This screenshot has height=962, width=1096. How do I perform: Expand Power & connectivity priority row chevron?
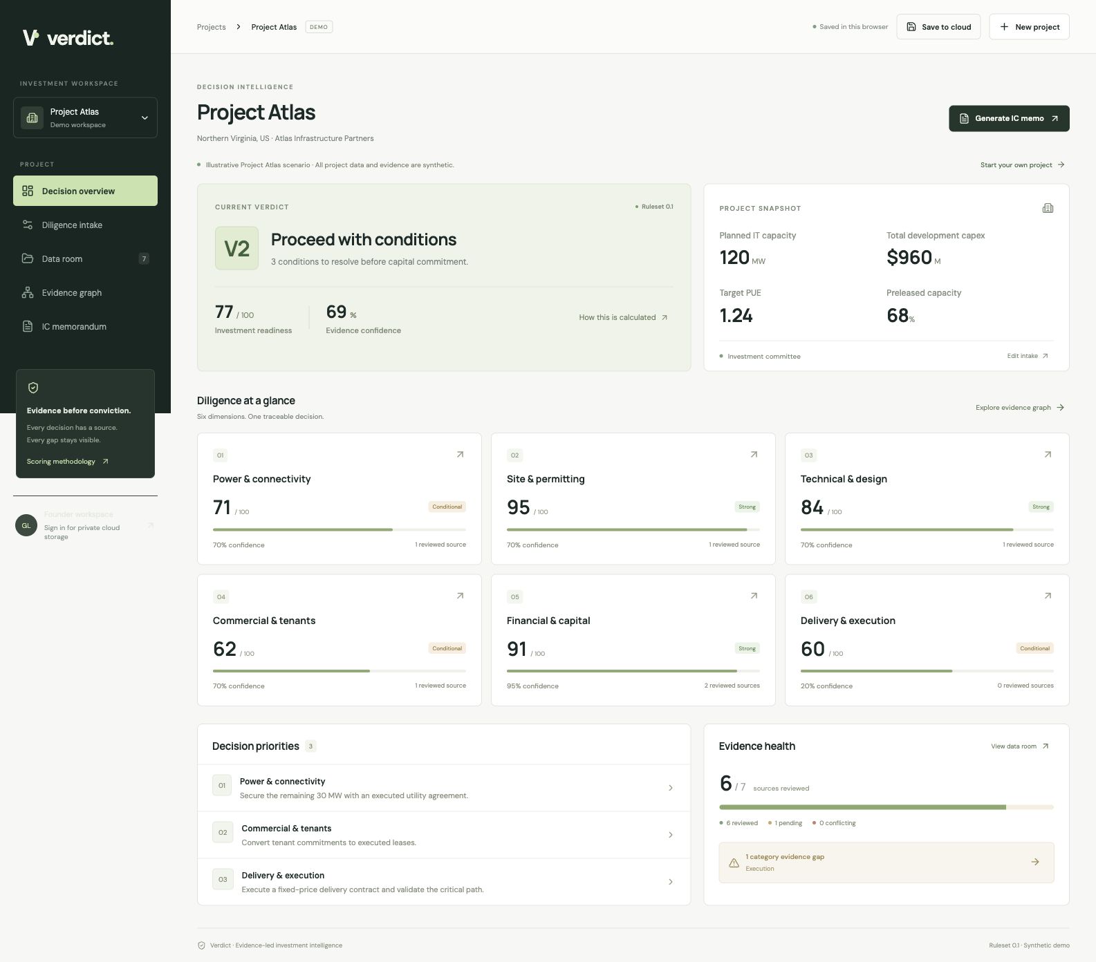[671, 788]
